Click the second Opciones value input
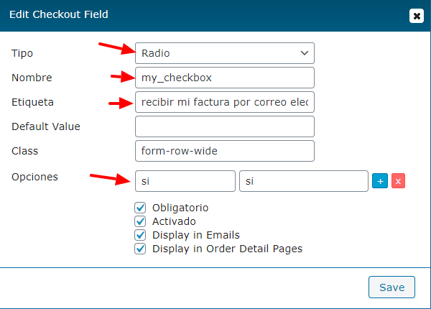 [x=304, y=181]
